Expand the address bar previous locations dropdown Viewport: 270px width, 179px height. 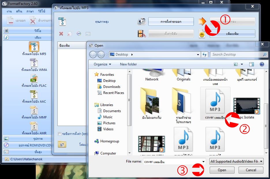point(198,55)
